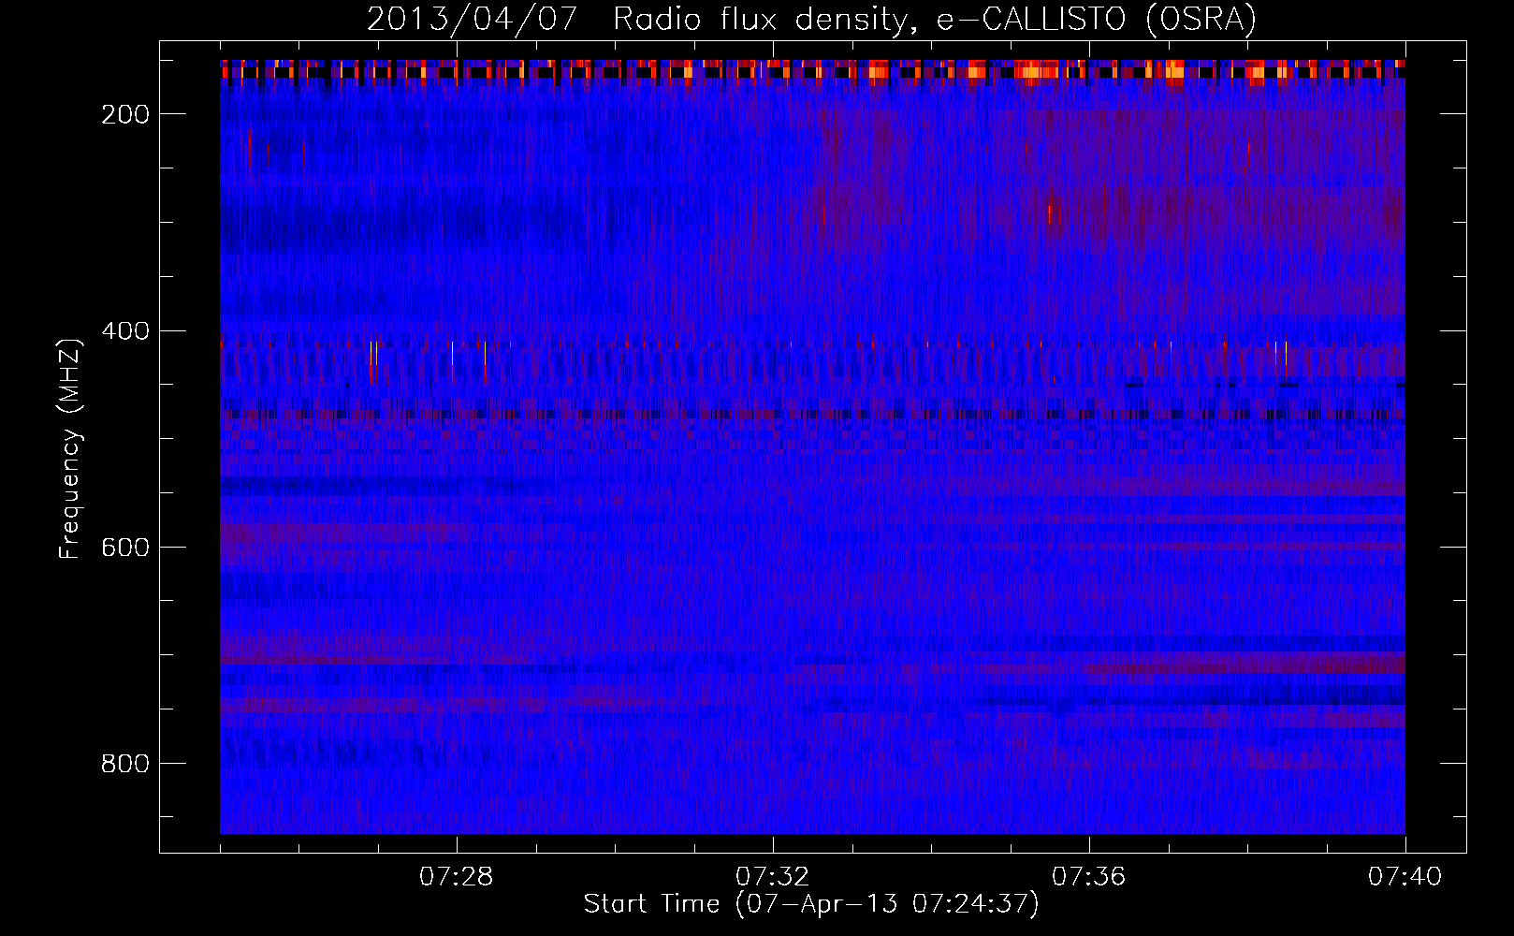
Task: Click the 'Frequency (MHZ)' axis label
Action: tap(70, 448)
